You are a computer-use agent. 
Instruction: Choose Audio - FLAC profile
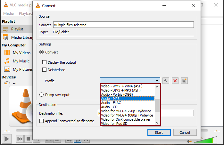[128, 103]
